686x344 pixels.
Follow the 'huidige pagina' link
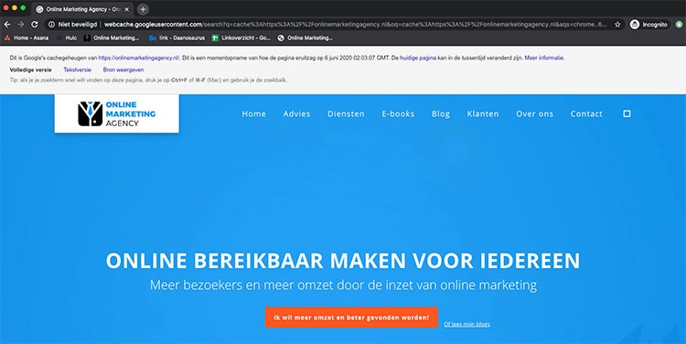point(418,58)
